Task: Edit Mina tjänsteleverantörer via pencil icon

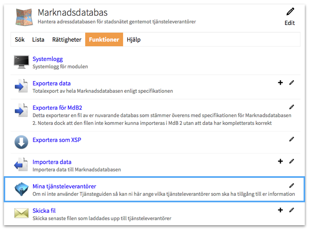Action: pos(292,185)
